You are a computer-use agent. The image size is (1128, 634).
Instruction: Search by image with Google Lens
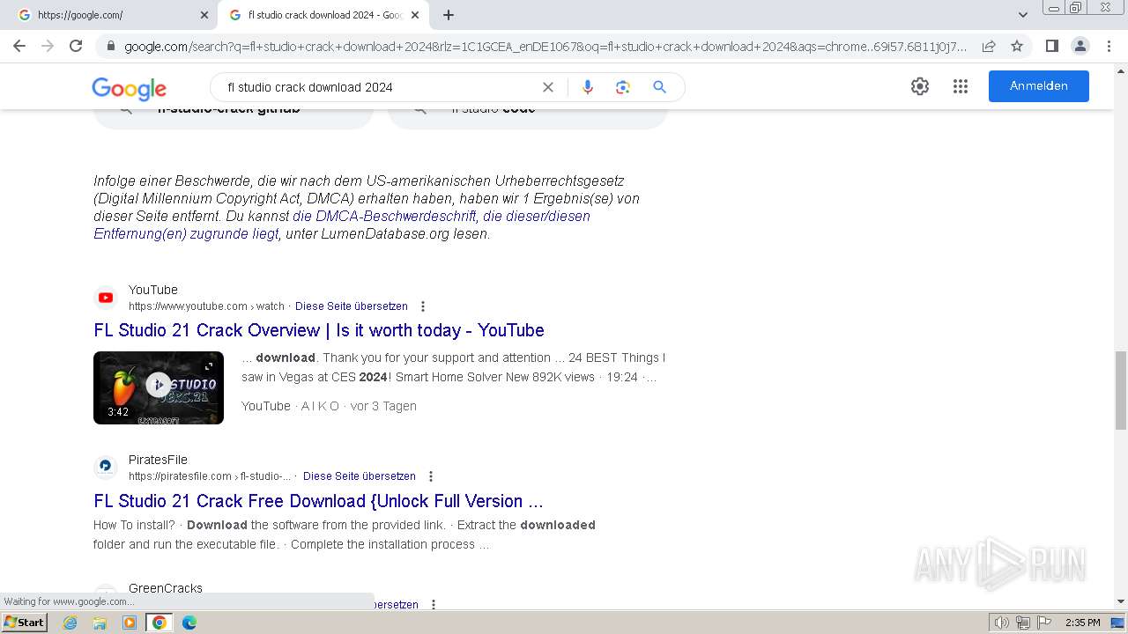tap(623, 87)
